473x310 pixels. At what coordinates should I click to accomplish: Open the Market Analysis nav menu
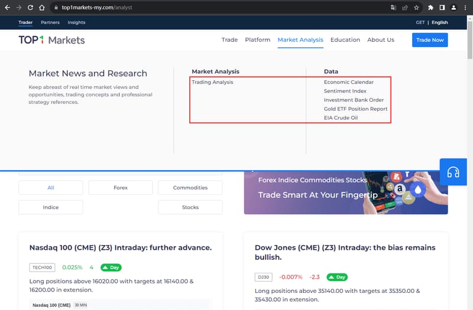click(300, 40)
